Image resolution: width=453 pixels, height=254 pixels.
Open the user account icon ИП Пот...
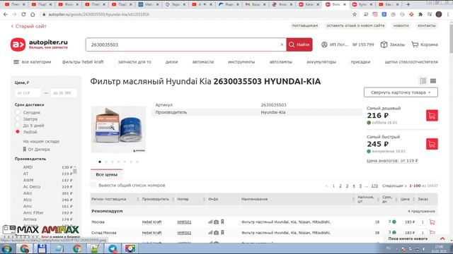pos(324,44)
